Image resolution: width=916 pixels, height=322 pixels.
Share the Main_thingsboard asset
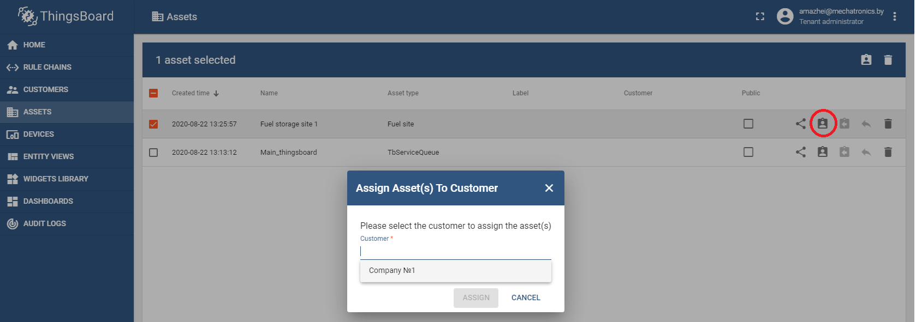[800, 152]
